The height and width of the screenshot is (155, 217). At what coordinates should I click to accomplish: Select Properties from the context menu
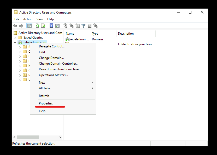click(x=46, y=103)
